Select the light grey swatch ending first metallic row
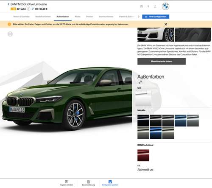The image size is (212, 188). tap(193, 121)
